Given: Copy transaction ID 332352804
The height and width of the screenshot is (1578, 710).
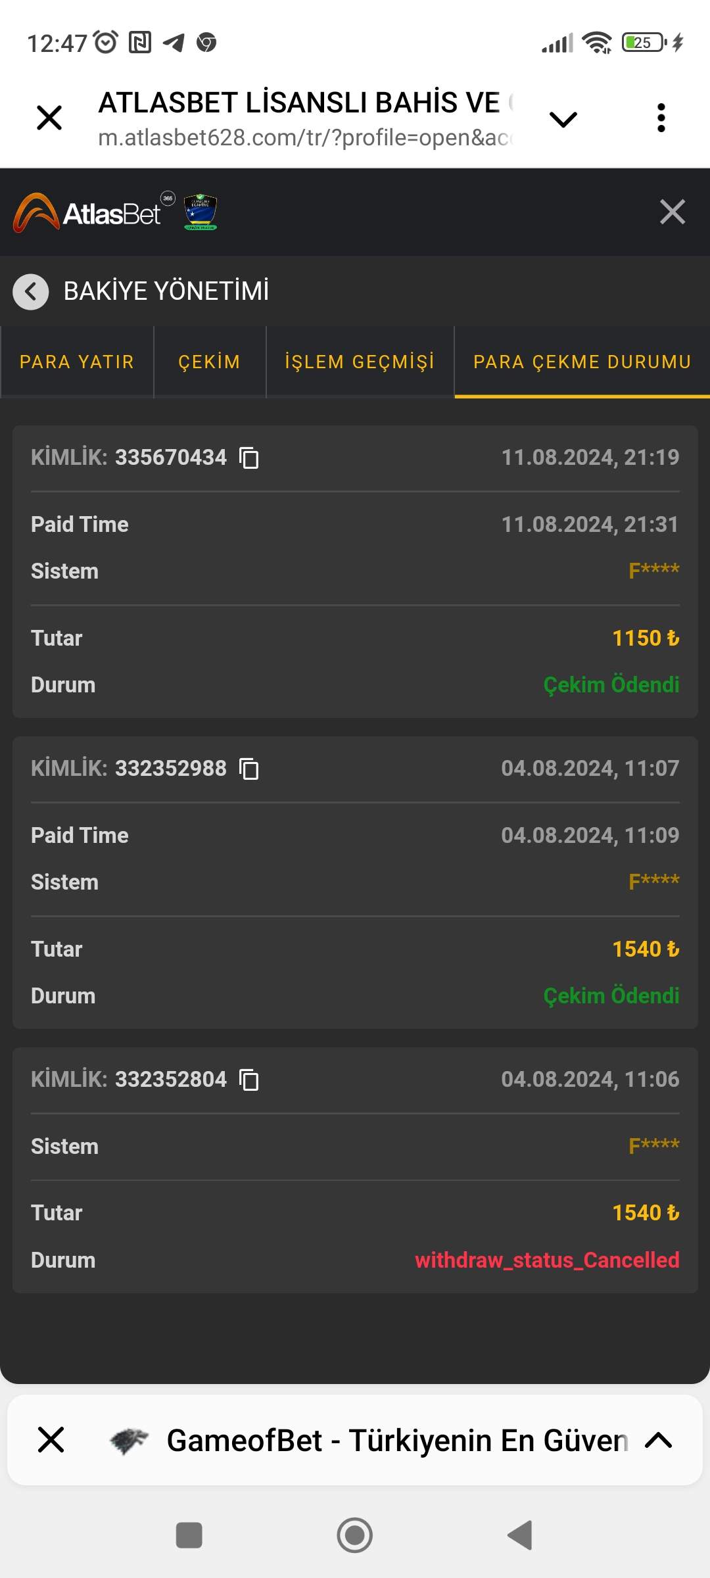Looking at the screenshot, I should pos(249,1080).
